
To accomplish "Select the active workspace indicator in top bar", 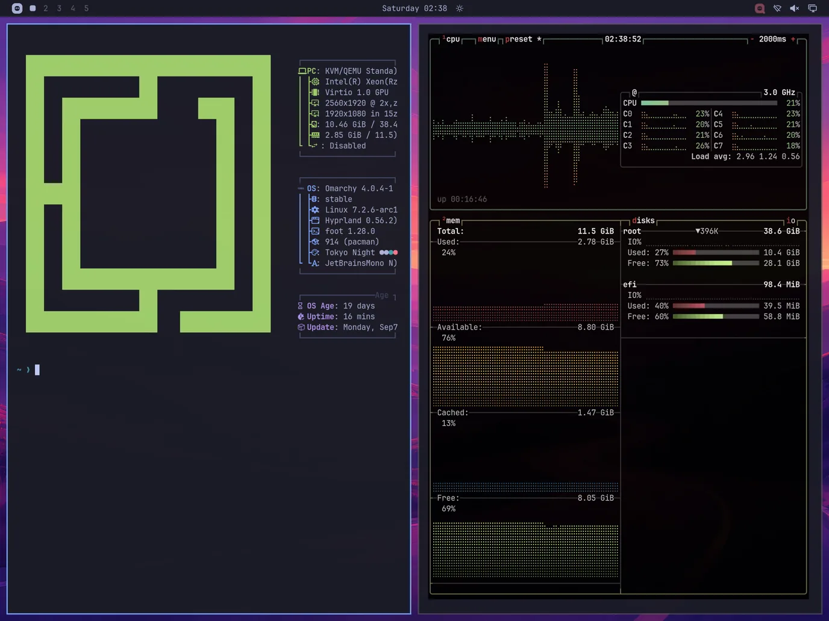I will [x=33, y=8].
